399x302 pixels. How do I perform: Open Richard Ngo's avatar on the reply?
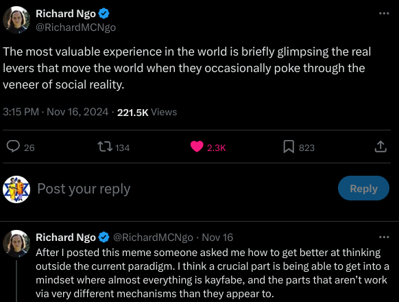[x=16, y=244]
